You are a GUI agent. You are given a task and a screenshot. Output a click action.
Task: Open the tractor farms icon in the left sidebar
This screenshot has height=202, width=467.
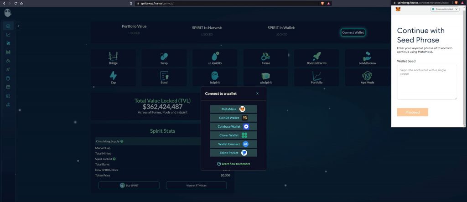[x=8, y=61]
